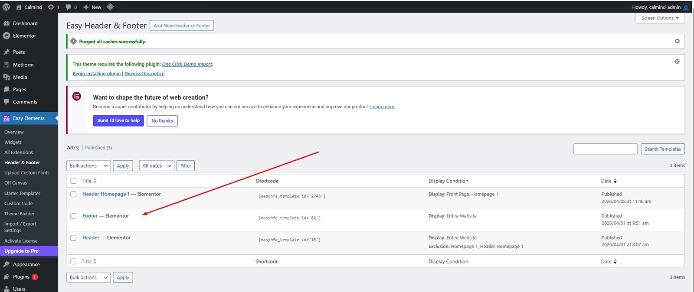694x292 pixels.
Task: Go to Starter Templates submenu item
Action: [x=22, y=193]
